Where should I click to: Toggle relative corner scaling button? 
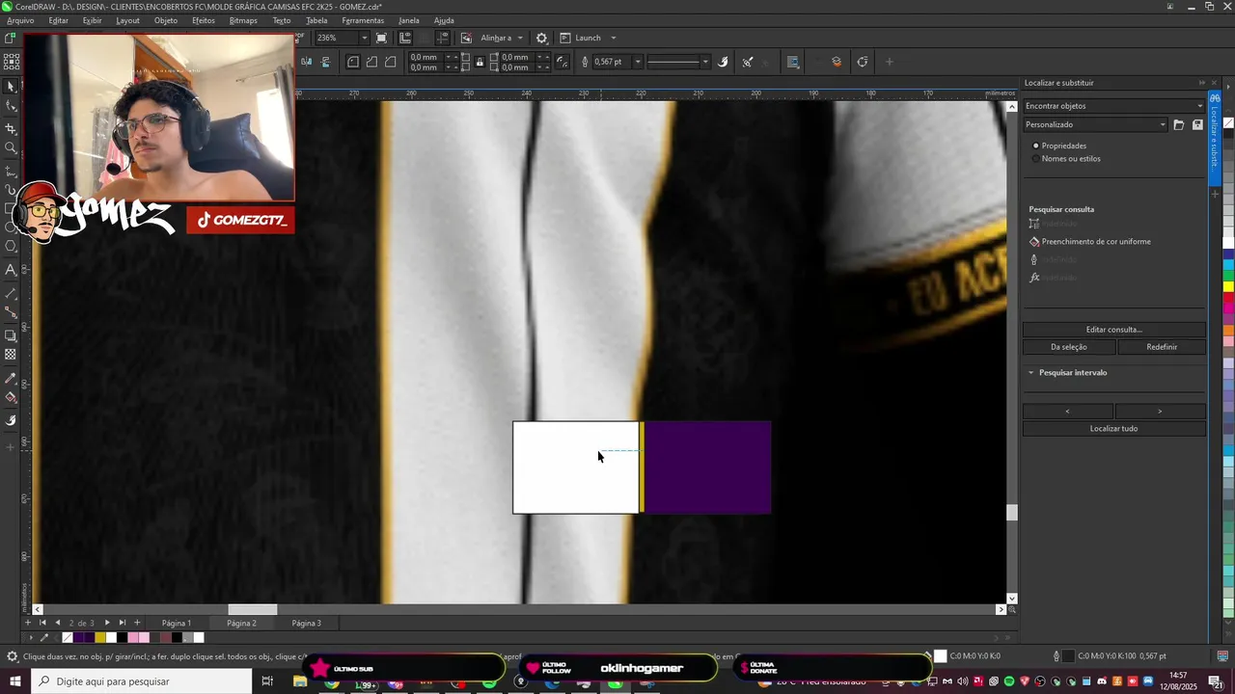point(561,62)
